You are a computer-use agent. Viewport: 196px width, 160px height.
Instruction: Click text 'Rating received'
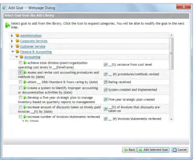tap(119, 82)
